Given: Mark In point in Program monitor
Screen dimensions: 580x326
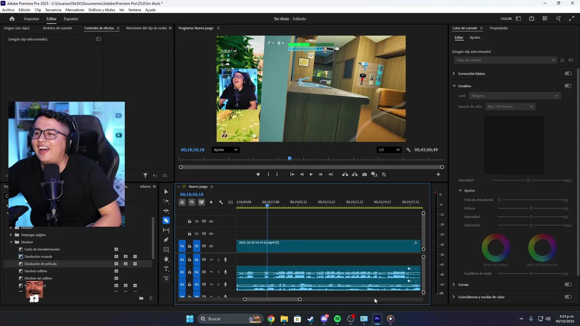Looking at the screenshot, I should [x=268, y=174].
